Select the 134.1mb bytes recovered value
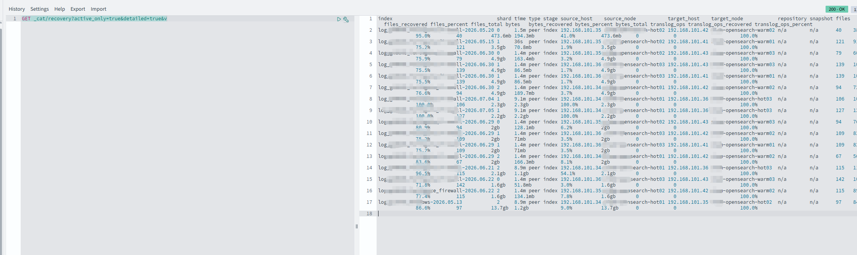Viewport: 857px width, 255px height. 524,196
